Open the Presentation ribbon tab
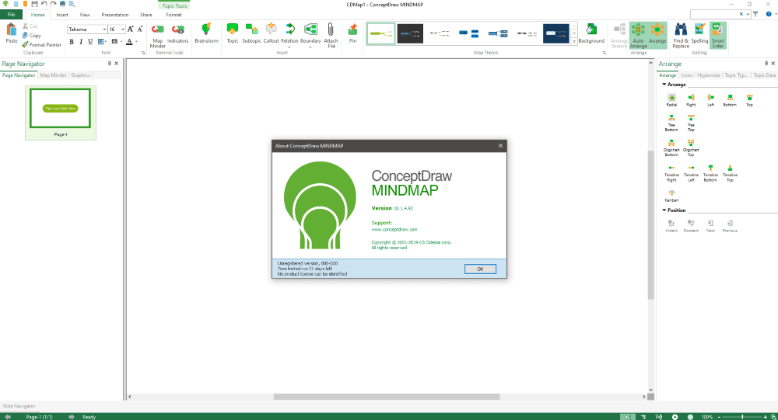Viewport: 778px width, 420px height. click(x=114, y=15)
